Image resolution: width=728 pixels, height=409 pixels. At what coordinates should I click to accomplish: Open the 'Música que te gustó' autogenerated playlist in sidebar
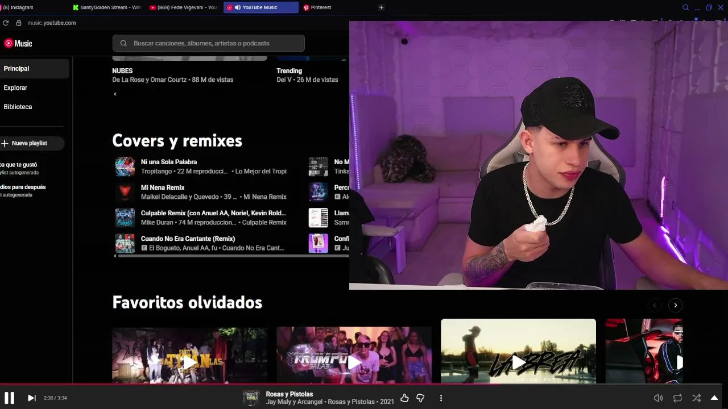coord(19,168)
